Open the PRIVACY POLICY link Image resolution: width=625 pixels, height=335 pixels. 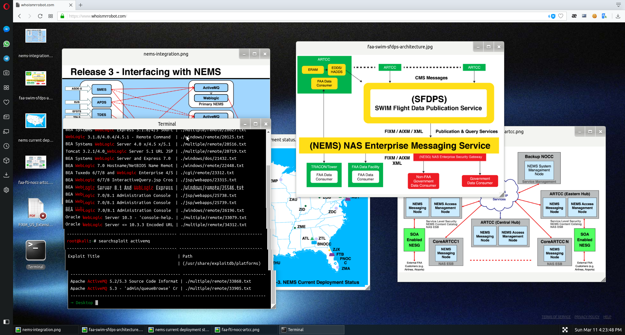click(x=587, y=317)
